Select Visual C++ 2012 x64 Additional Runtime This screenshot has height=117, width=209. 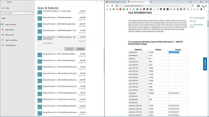coord(61,68)
